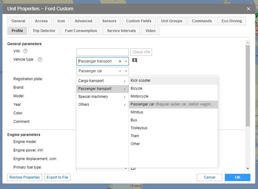The height and width of the screenshot is (189, 258).
Task: Open the Others vehicle category
Action: pyautogui.click(x=102, y=105)
